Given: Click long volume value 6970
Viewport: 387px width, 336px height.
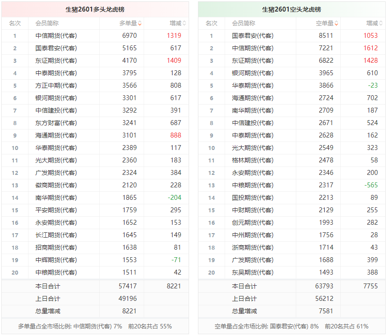Looking at the screenshot, I should (129, 36).
